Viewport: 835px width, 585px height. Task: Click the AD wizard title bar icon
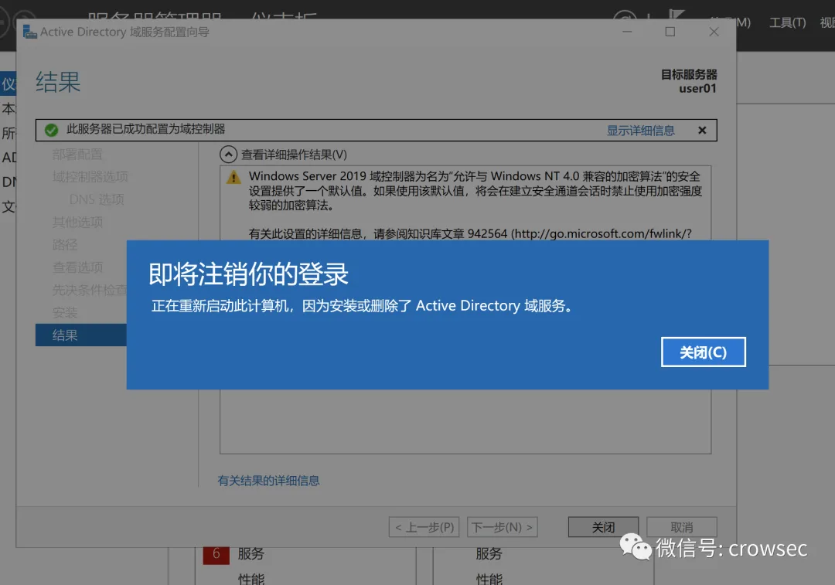click(30, 32)
